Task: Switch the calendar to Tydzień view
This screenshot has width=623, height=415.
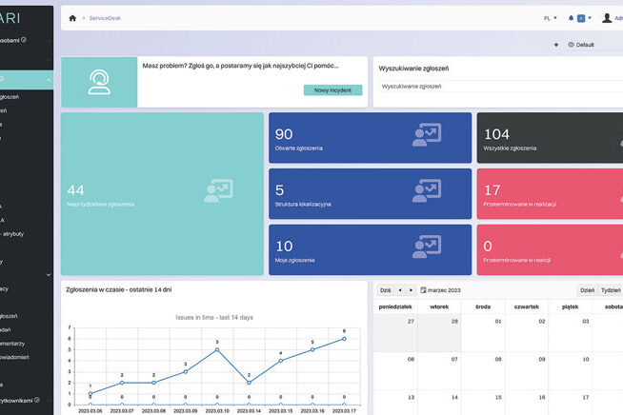Action: click(x=611, y=290)
